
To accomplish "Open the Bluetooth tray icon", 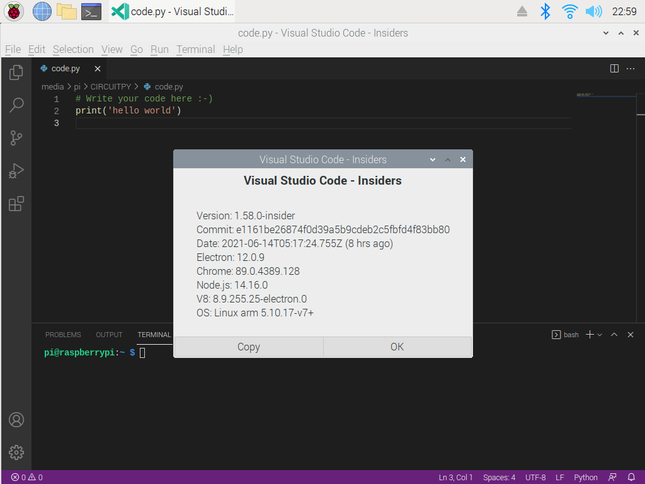I will pos(545,11).
